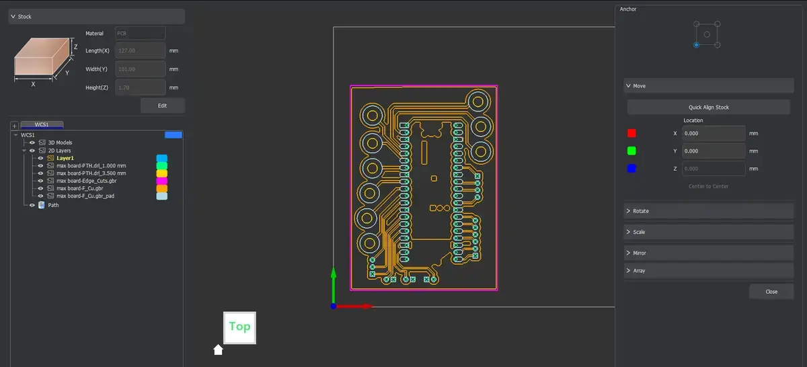This screenshot has height=367, width=807.
Task: Select the center anchor point
Action: (706, 34)
